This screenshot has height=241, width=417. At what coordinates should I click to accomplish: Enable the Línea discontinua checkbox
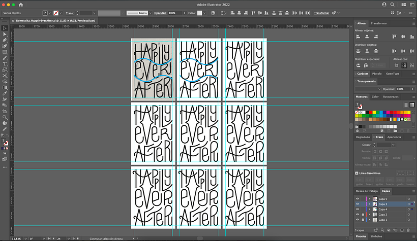[356, 173]
